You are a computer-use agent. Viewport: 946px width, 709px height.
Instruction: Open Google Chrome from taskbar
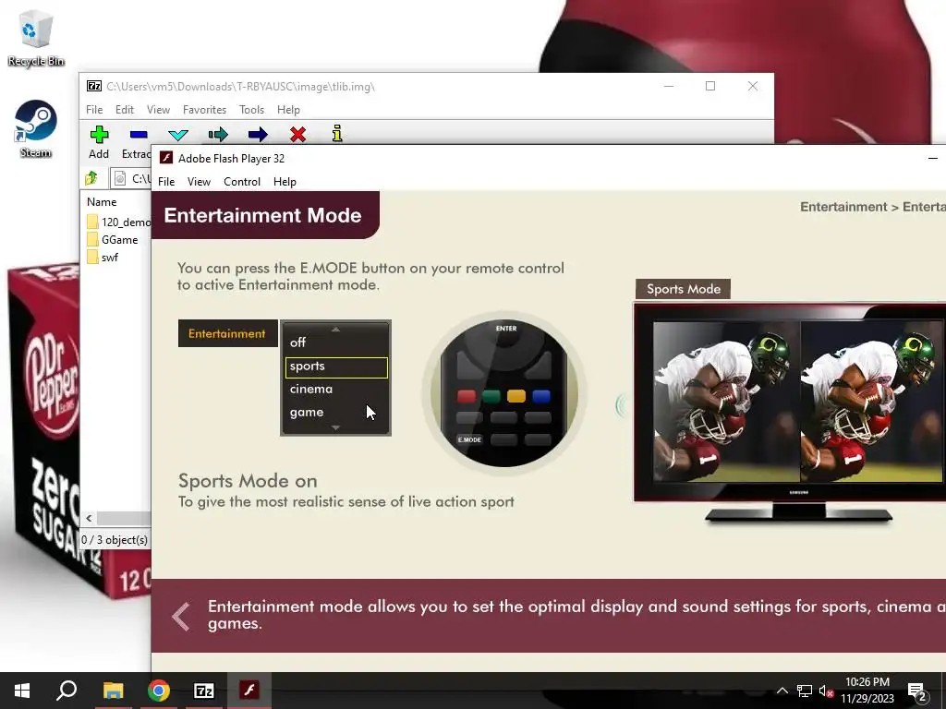pyautogui.click(x=159, y=691)
